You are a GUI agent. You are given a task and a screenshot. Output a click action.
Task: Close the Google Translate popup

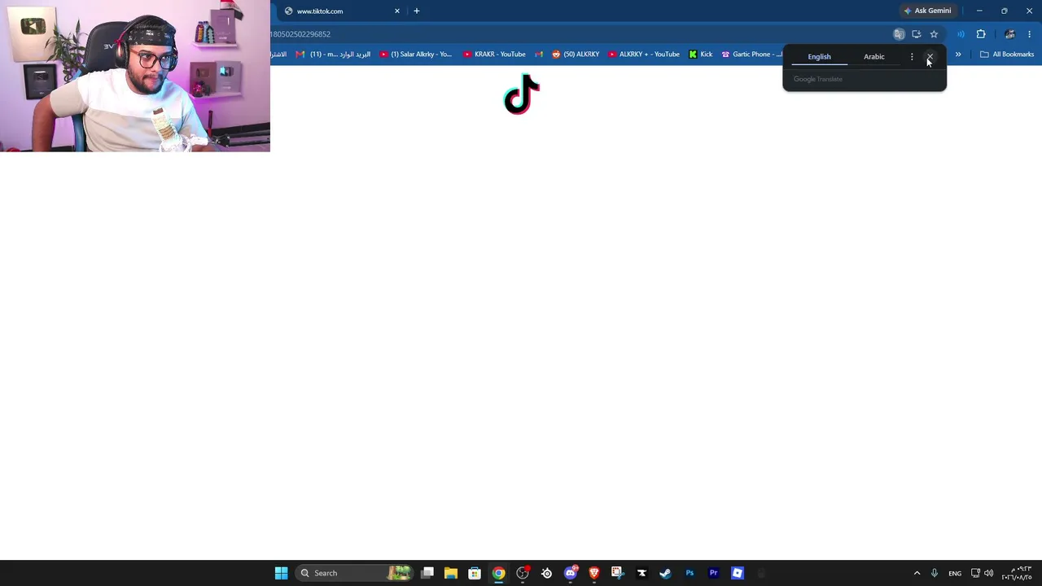click(930, 57)
